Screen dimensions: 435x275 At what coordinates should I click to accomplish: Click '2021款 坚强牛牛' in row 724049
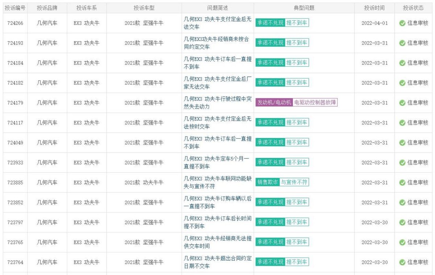pyautogui.click(x=144, y=143)
